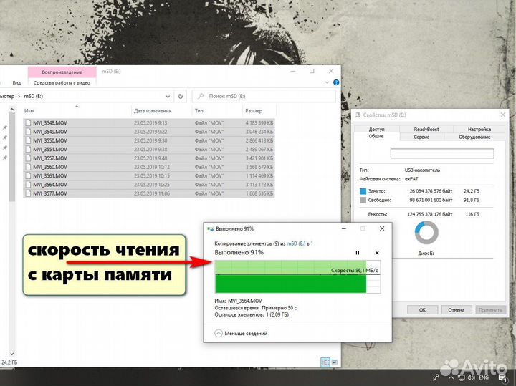This screenshot has width=516, height=386.
Task: Collapse details with Меньше сведений chevron
Action: 219,334
